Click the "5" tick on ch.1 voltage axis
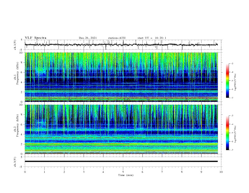This screenshot has width=249, height=193. tap(22, 40)
